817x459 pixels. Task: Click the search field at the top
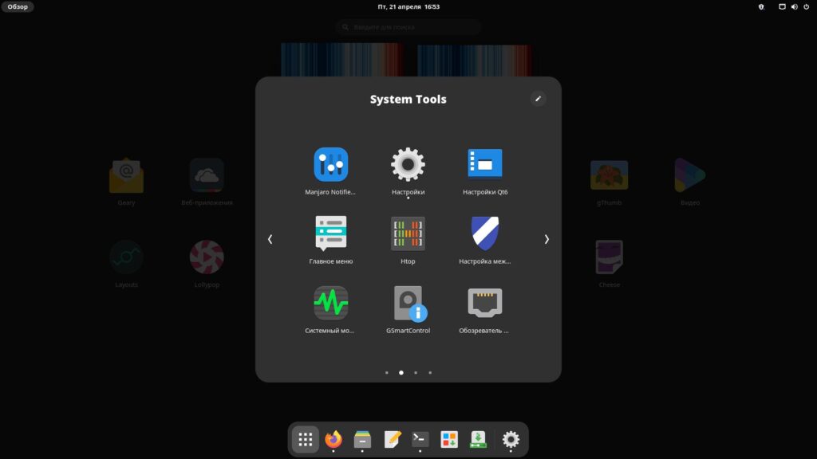[408, 27]
